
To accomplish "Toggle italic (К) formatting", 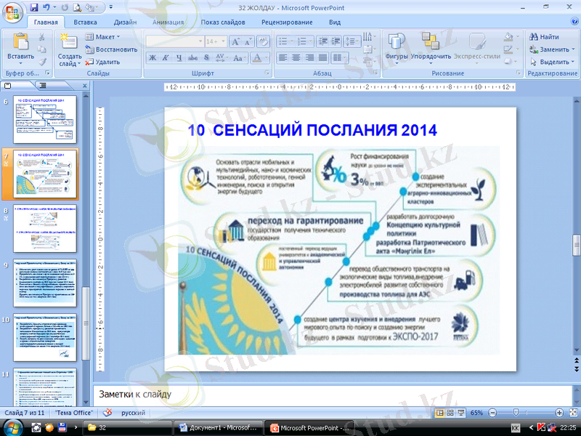I will click(x=166, y=57).
